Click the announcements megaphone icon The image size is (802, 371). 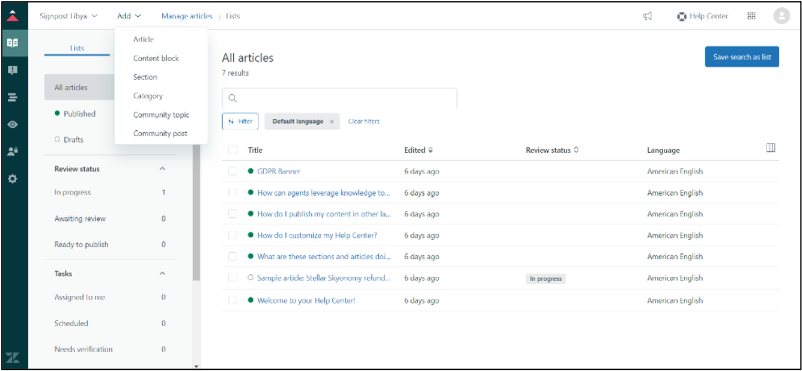(647, 16)
